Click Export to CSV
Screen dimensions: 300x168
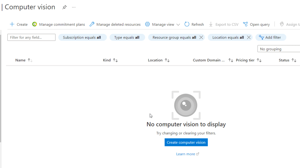coord(224,24)
